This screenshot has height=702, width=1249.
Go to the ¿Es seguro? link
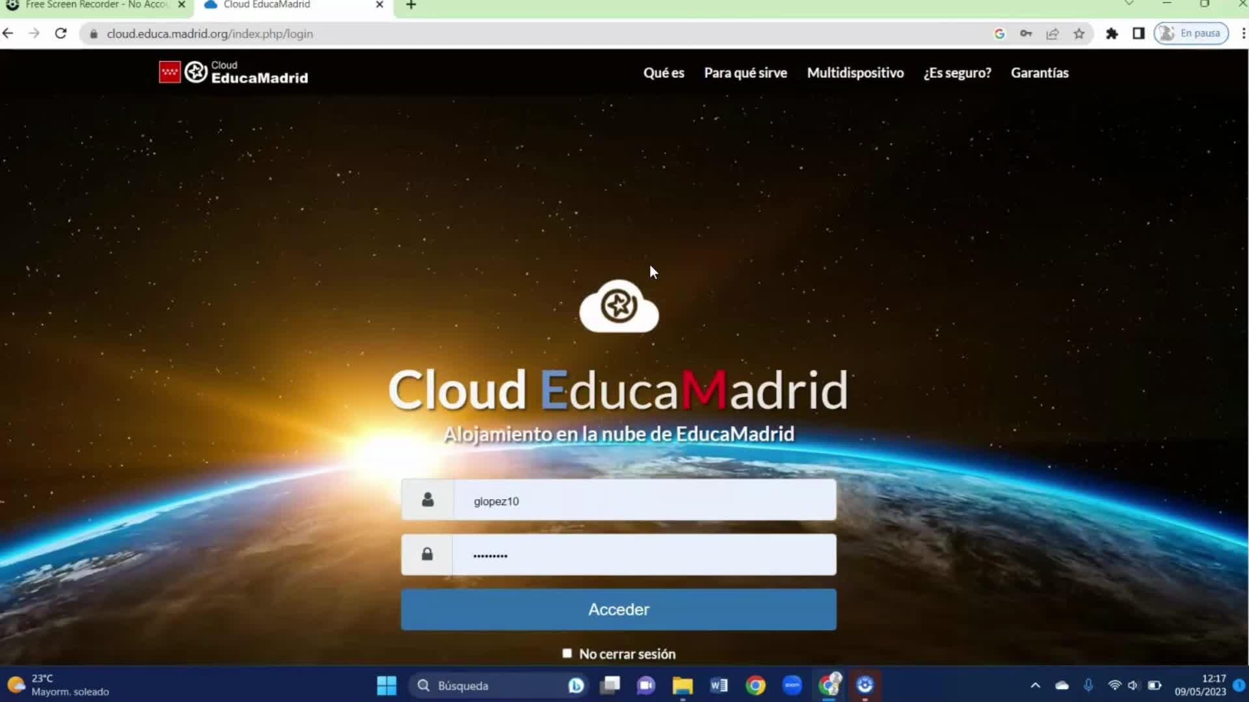(957, 73)
